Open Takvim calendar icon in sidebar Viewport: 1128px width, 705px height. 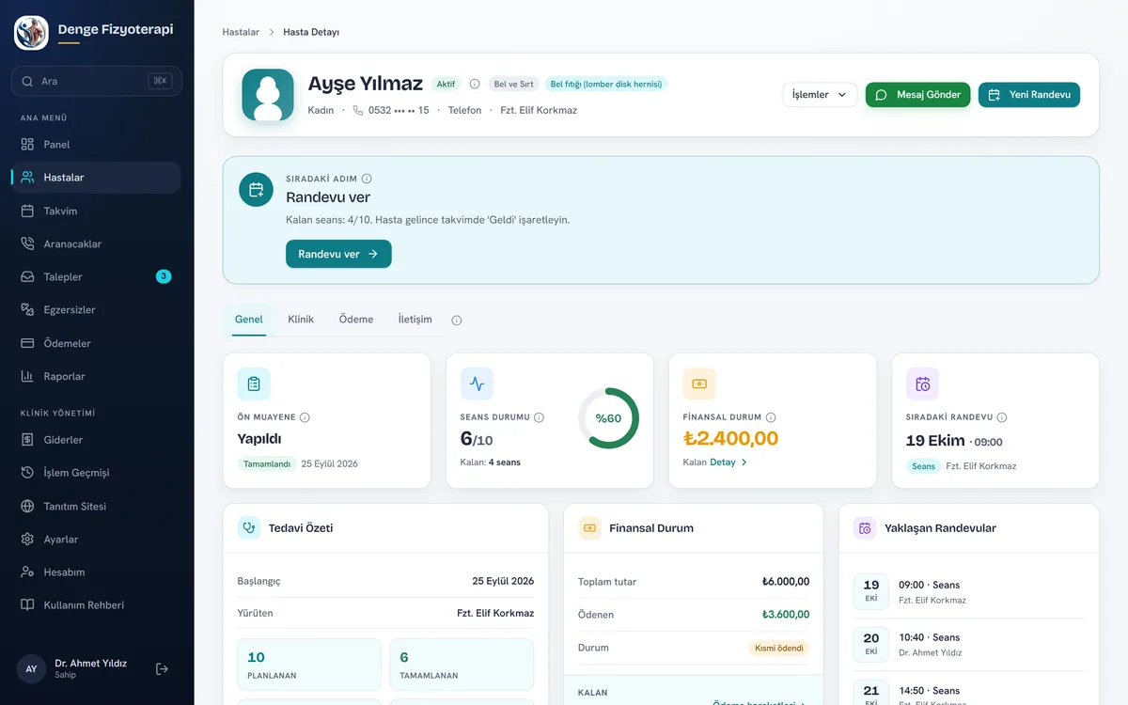[x=27, y=211]
